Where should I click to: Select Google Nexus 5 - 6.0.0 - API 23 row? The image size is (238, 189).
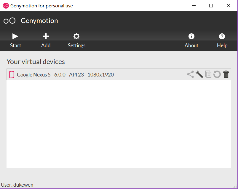point(119,74)
